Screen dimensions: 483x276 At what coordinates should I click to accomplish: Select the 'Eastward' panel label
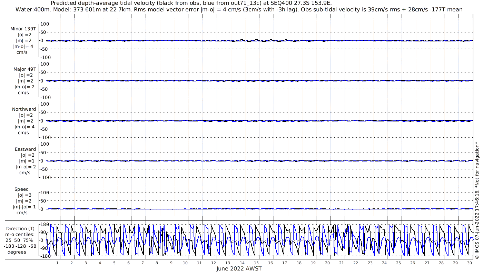tap(25, 149)
